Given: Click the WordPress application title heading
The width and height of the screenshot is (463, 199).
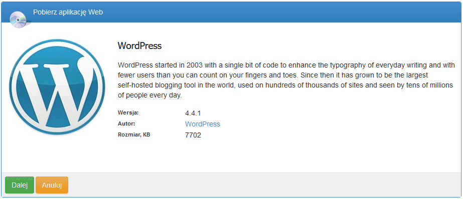Looking at the screenshot, I should click(139, 46).
